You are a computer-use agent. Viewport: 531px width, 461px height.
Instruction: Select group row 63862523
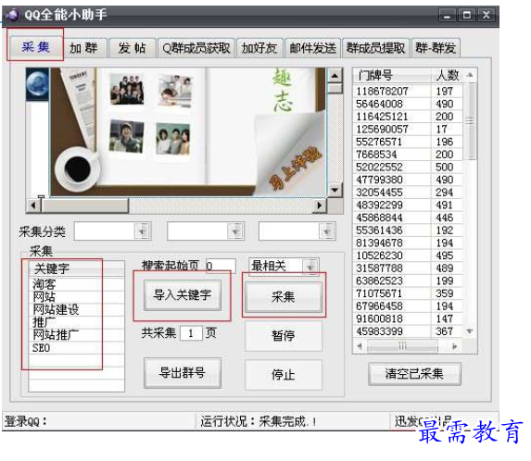coord(408,280)
